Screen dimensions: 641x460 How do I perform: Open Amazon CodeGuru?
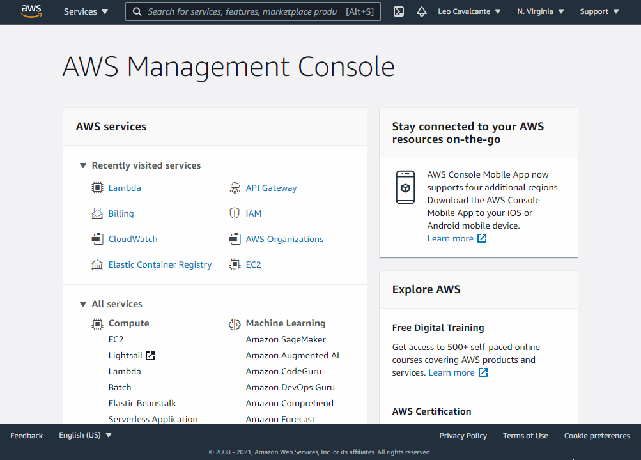[283, 371]
